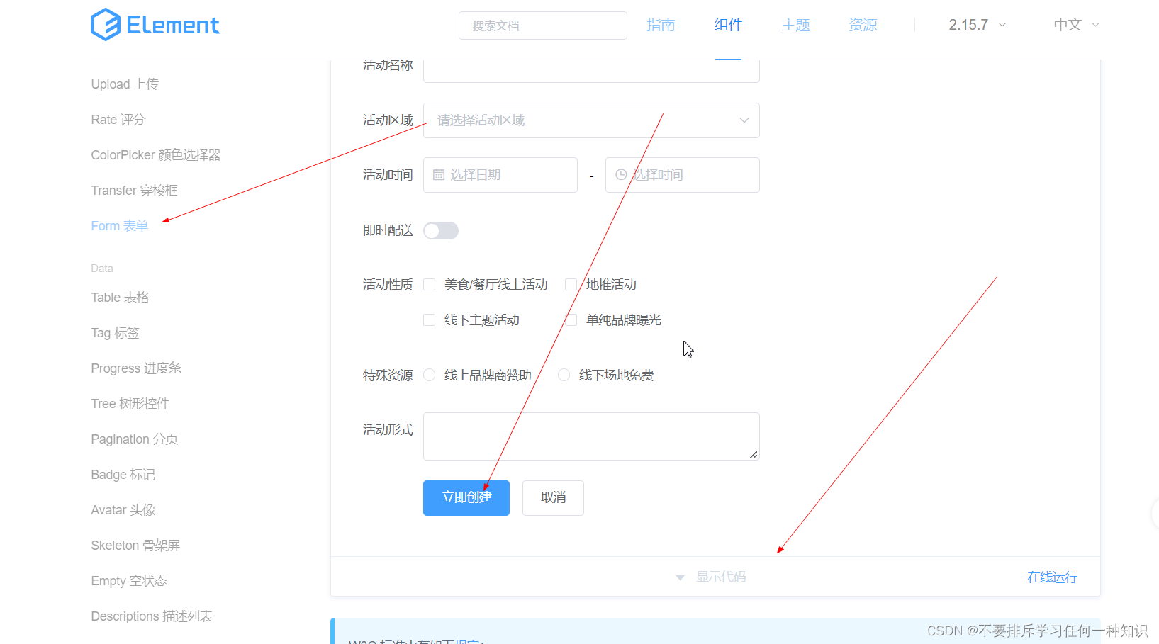
Task: Open ColorPicker 颜色选择器 in sidebar
Action: coord(156,155)
